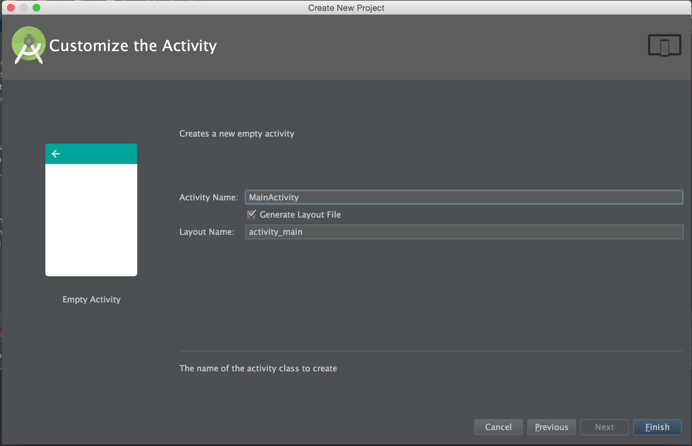Screen dimensions: 692x446
Task: Click the Creates a new empty activity text
Action: coord(237,133)
